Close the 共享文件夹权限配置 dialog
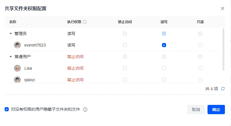Viewport: 231px width, 126px height. pyautogui.click(x=223, y=8)
